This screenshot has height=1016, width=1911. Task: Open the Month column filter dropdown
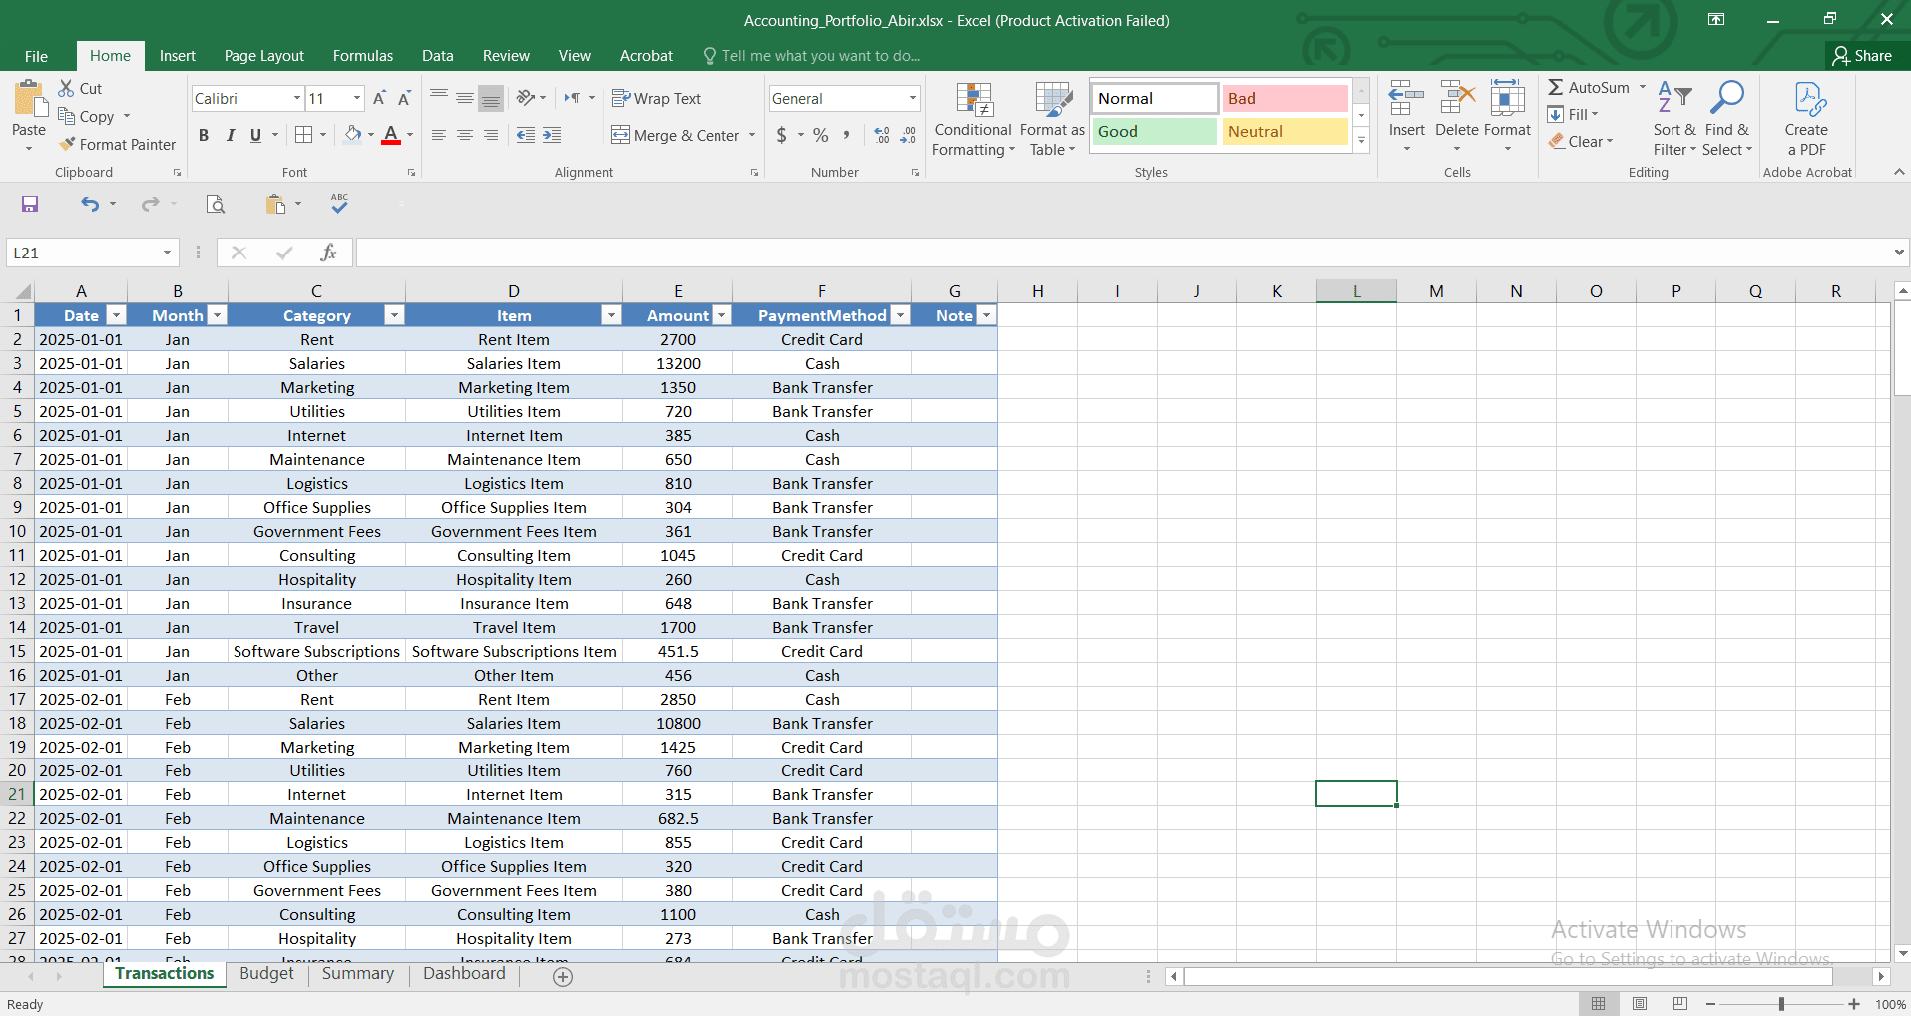[x=217, y=315]
